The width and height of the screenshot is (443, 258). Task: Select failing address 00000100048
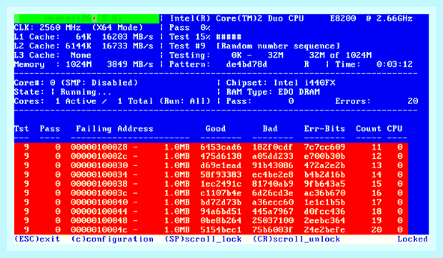(x=99, y=220)
